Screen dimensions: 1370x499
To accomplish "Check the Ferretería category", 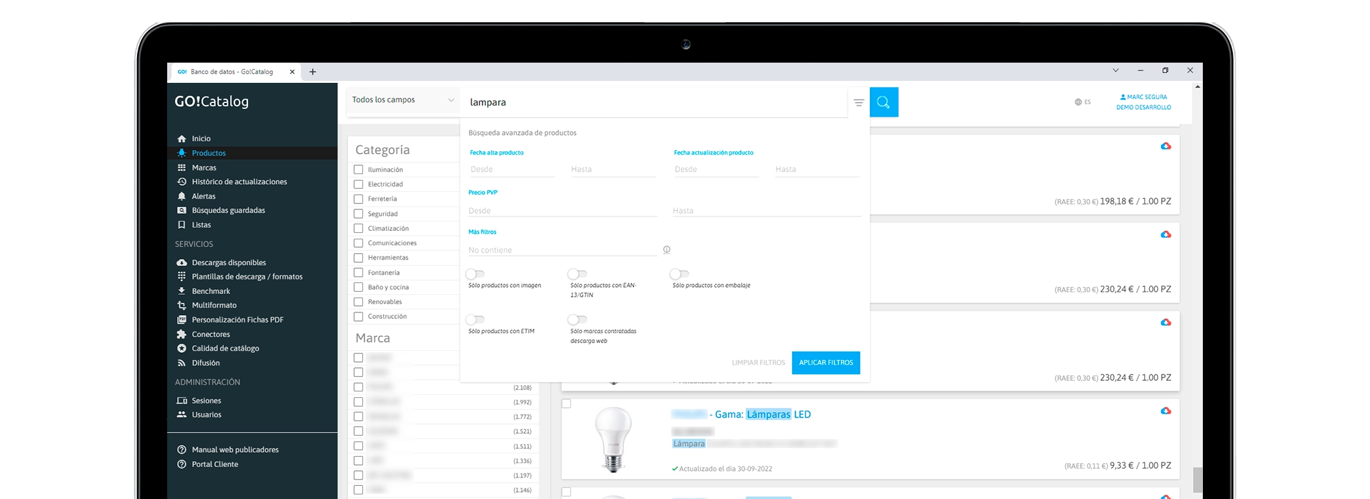I will pyautogui.click(x=358, y=199).
